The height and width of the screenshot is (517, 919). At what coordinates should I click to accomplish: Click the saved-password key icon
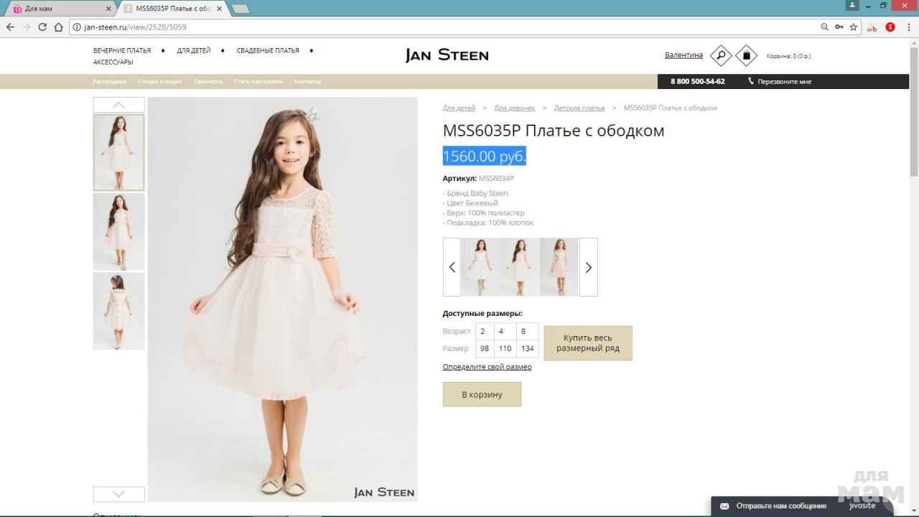(x=839, y=27)
